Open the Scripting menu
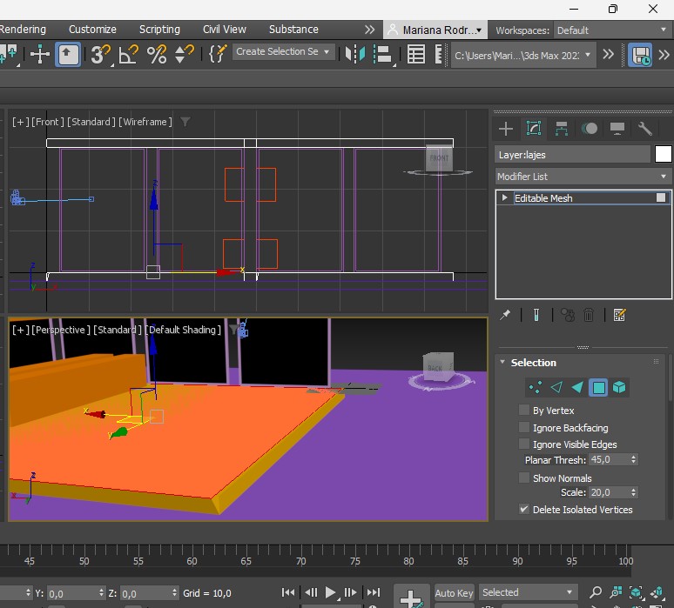Image resolution: width=674 pixels, height=608 pixels. [x=159, y=29]
